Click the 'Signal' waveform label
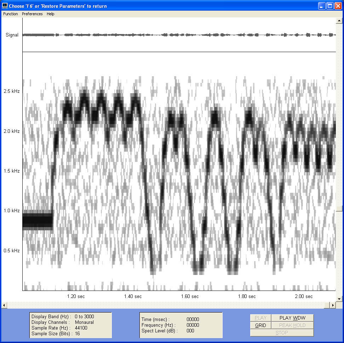This screenshot has height=343, width=344. [x=12, y=35]
